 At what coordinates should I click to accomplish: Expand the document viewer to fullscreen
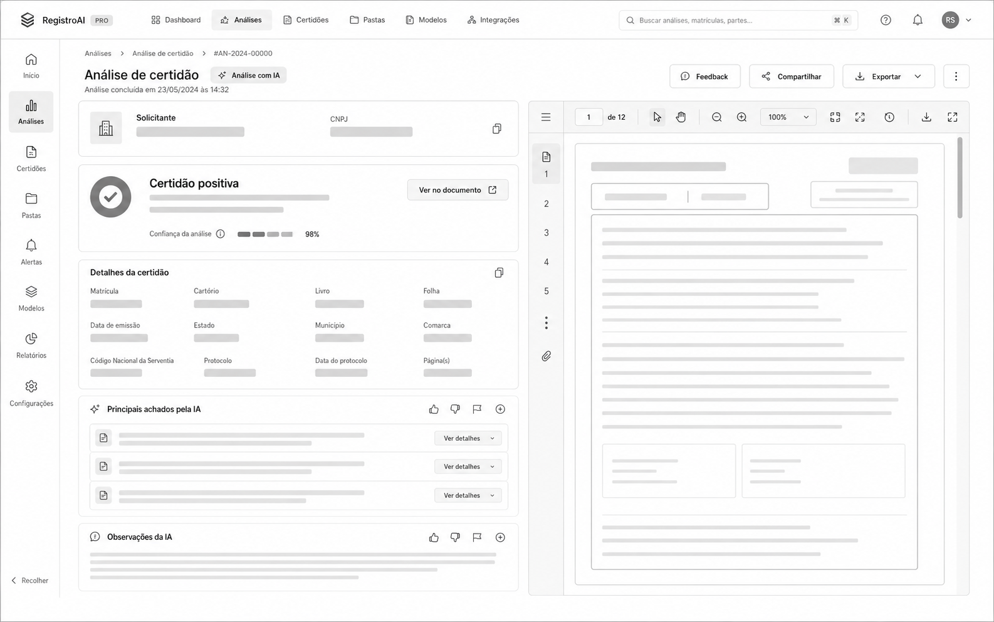[953, 117]
